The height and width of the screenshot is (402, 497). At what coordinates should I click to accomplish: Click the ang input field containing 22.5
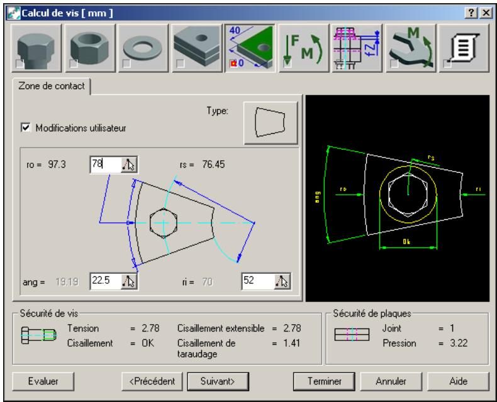[106, 281]
